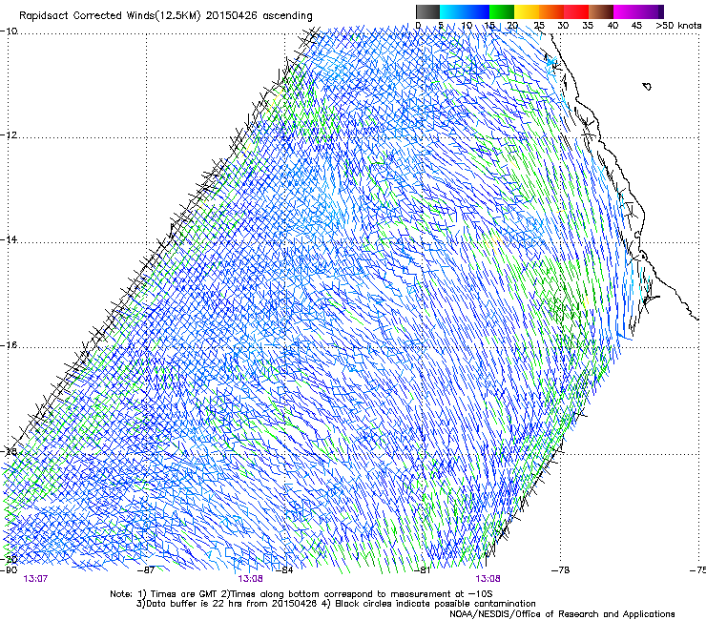Viewport: 706px width, 620px height.
Task: Click the red 30-35 knots legend segment
Action: point(576,11)
